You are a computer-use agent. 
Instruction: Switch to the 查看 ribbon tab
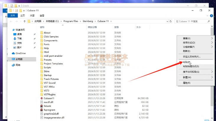coord(42,15)
